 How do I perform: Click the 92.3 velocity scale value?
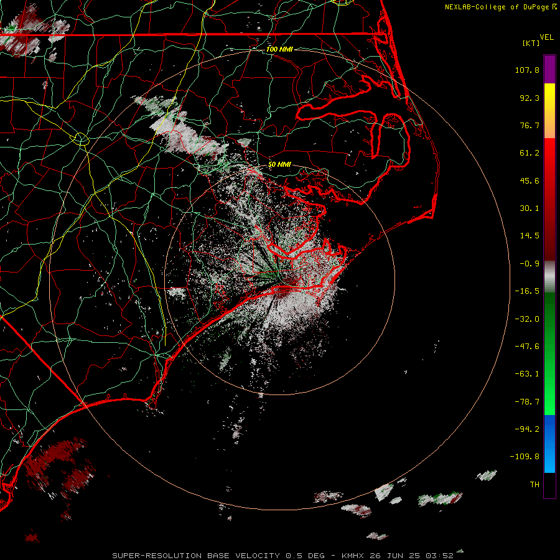[530, 98]
